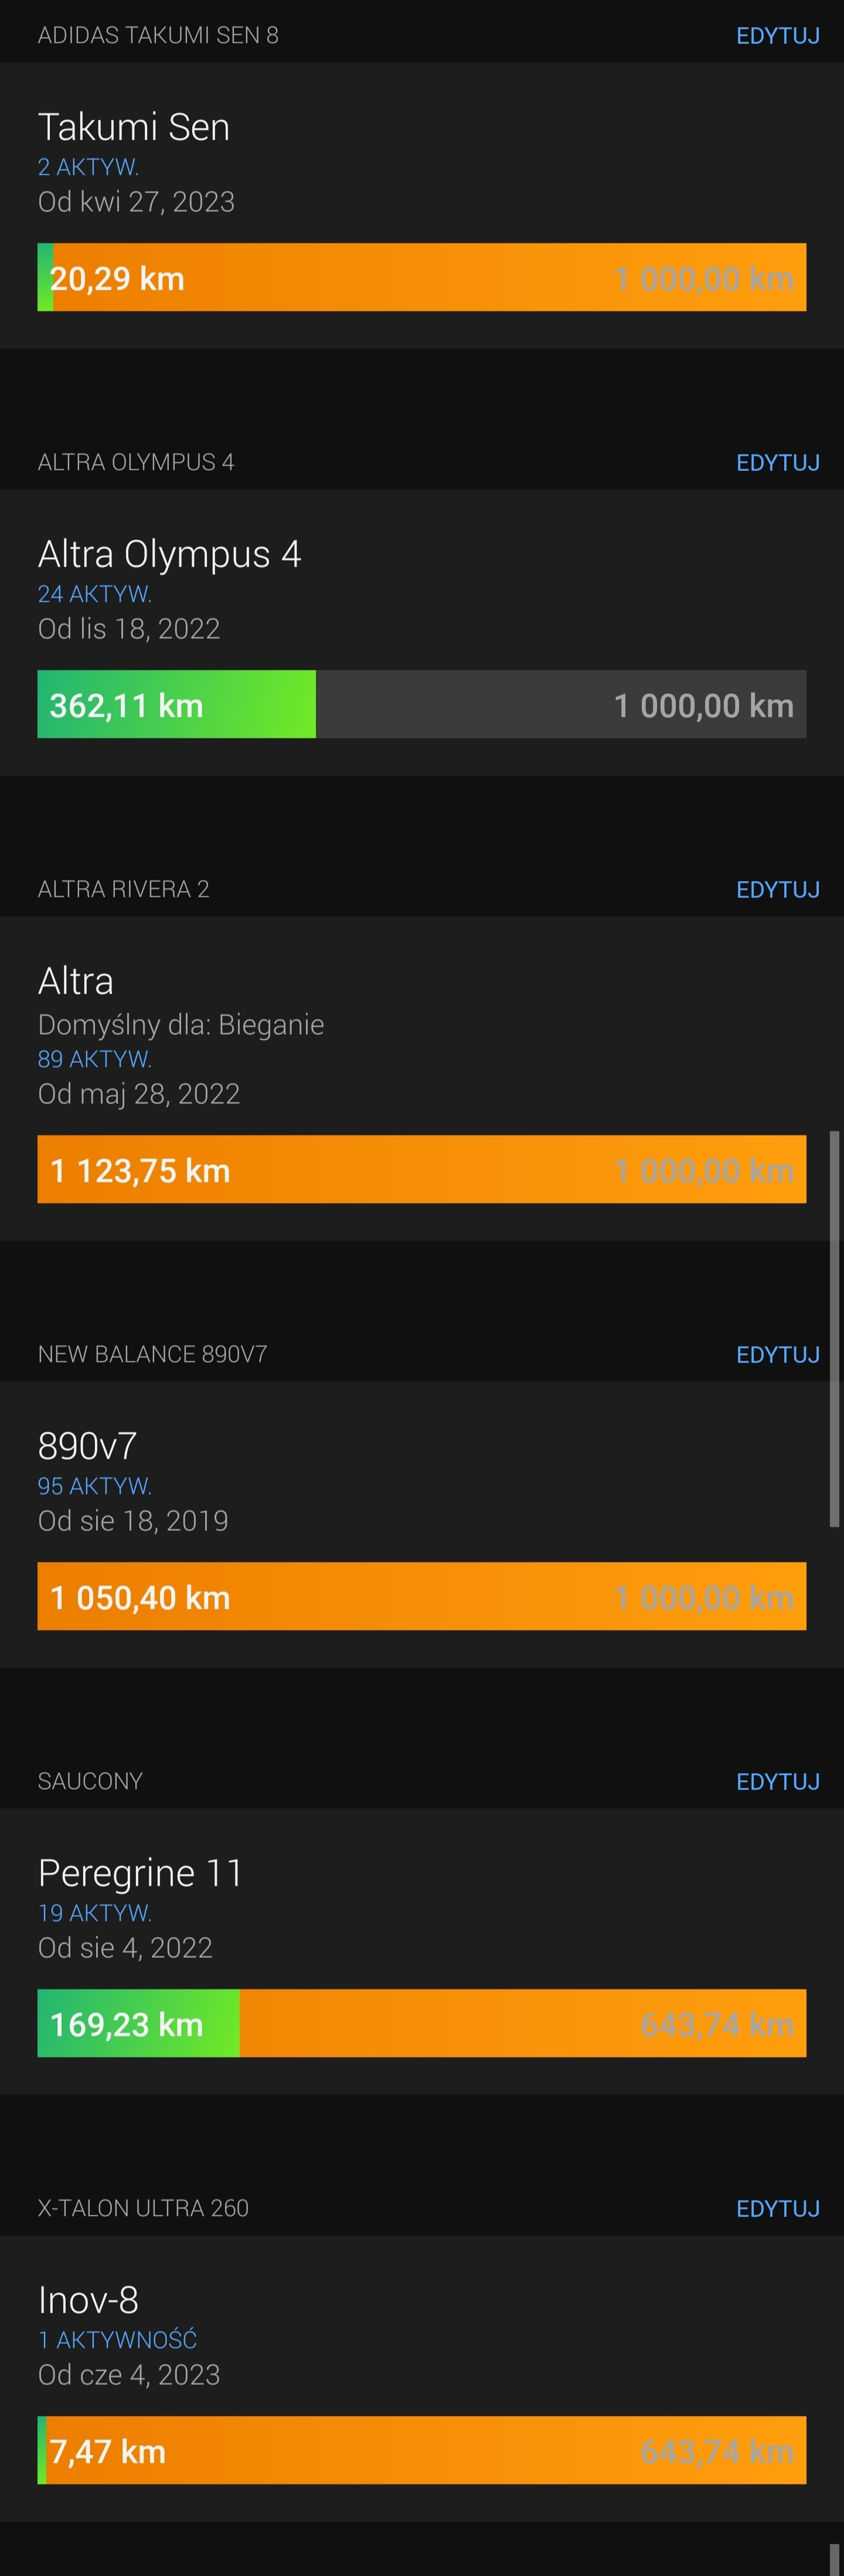Tap the 1 123,75 km progress bar

click(x=421, y=1170)
